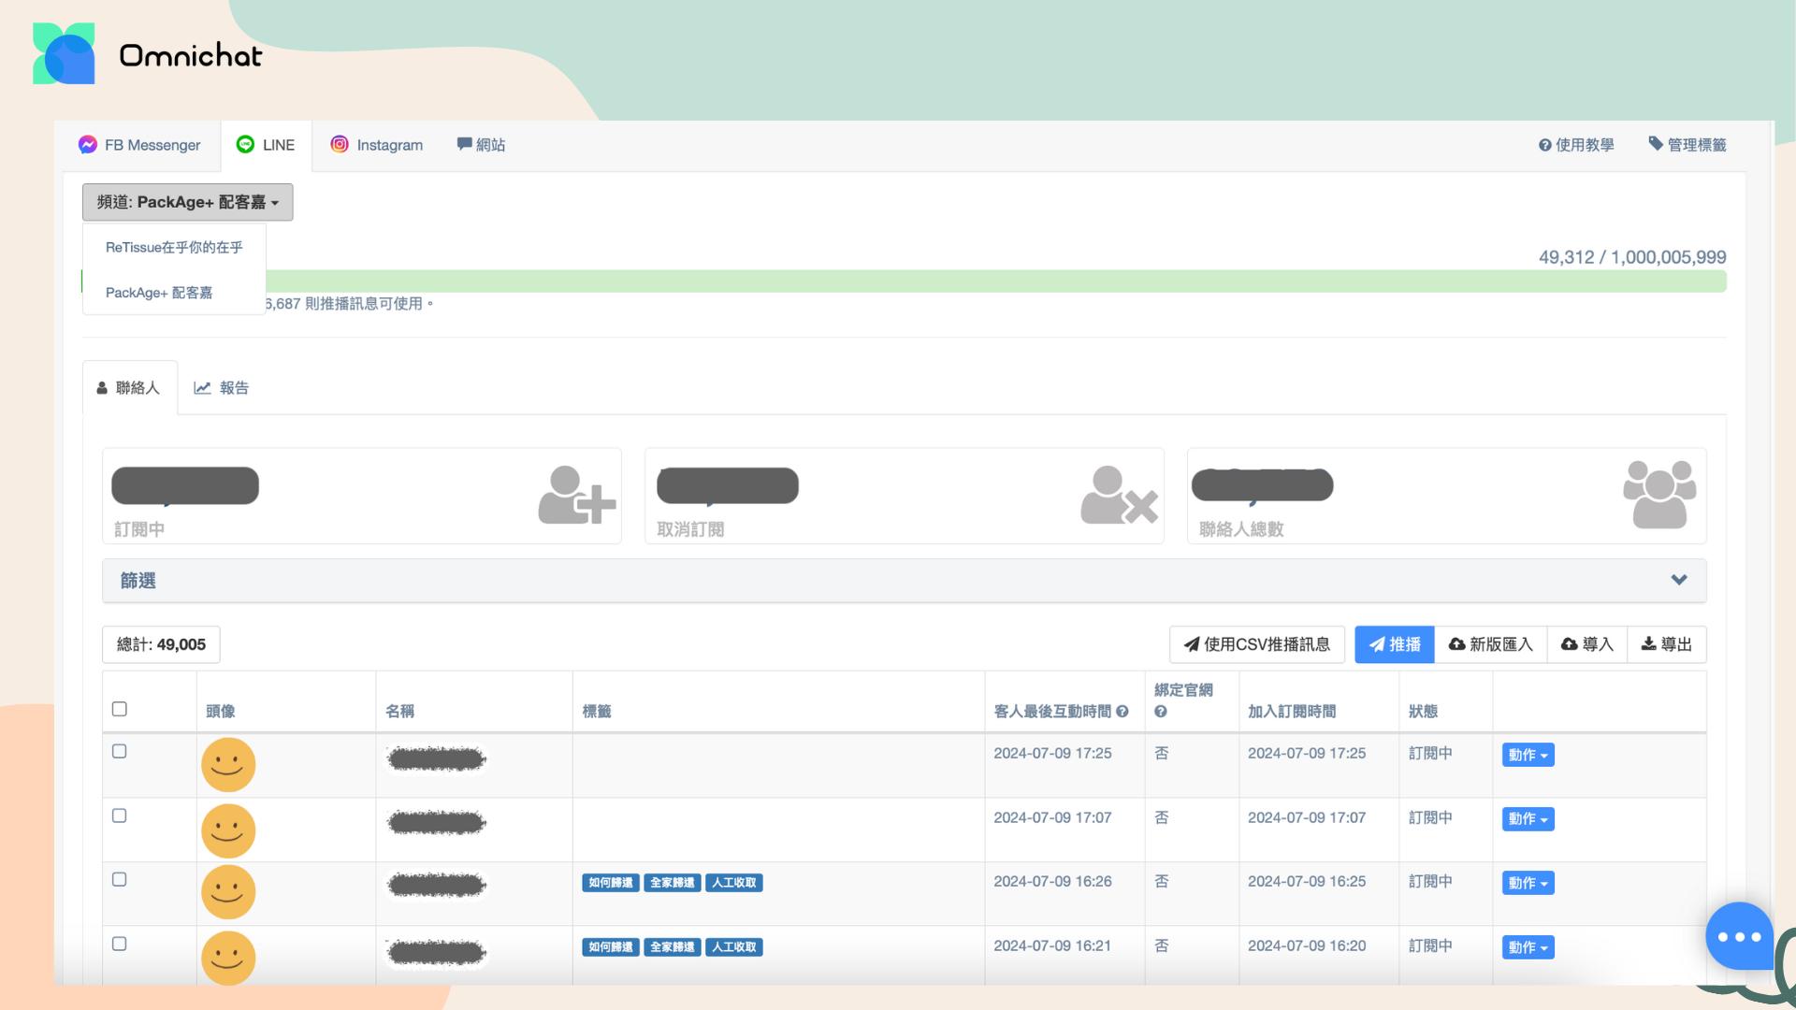The image size is (1796, 1010).
Task: Click the Omnichat logo icon
Action: pyautogui.click(x=64, y=53)
